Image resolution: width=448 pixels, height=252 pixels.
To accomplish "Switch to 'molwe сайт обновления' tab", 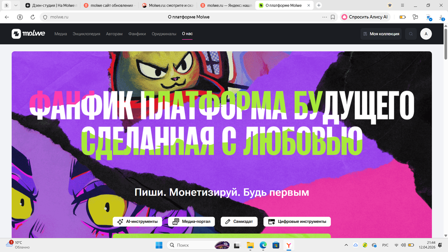I will (109, 5).
